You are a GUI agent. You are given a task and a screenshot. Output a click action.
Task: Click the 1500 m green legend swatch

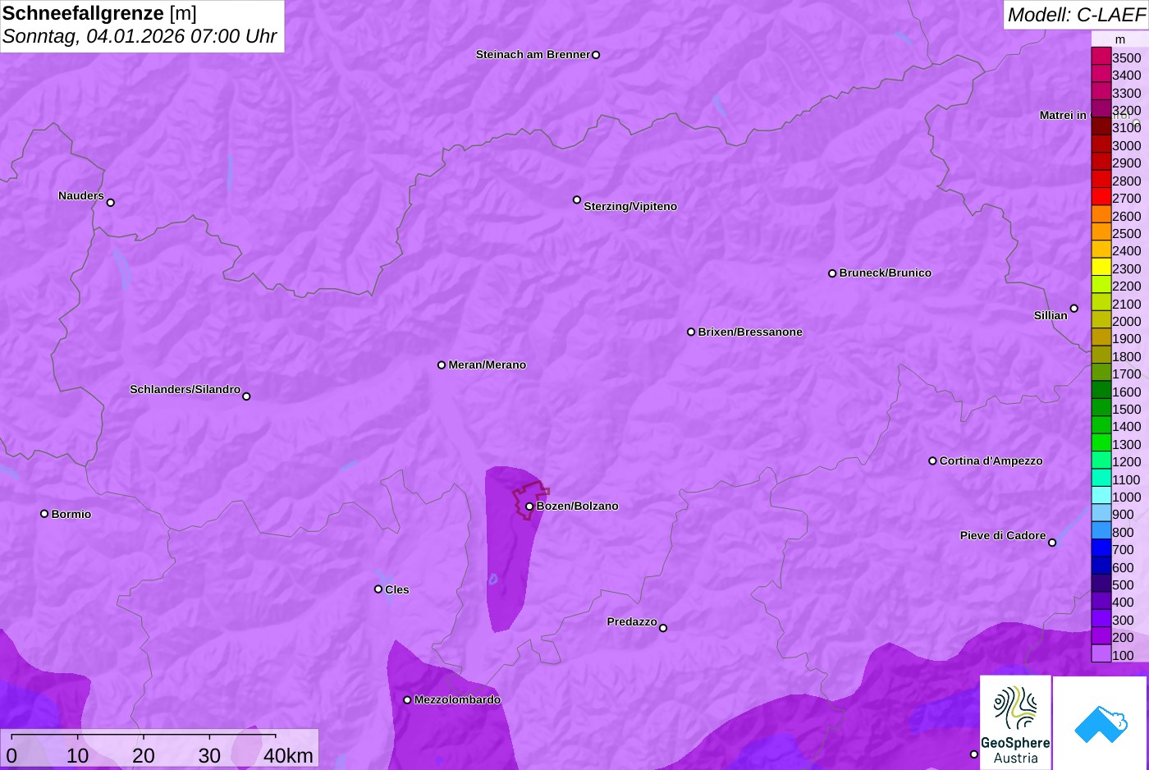coord(1101,408)
